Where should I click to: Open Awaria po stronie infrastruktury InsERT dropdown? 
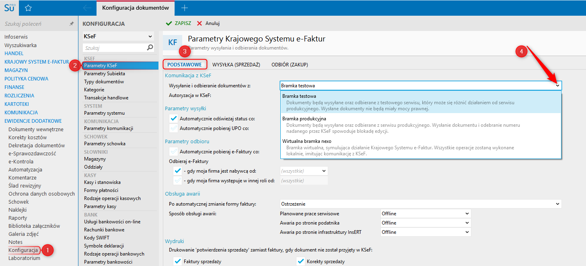[x=426, y=232]
